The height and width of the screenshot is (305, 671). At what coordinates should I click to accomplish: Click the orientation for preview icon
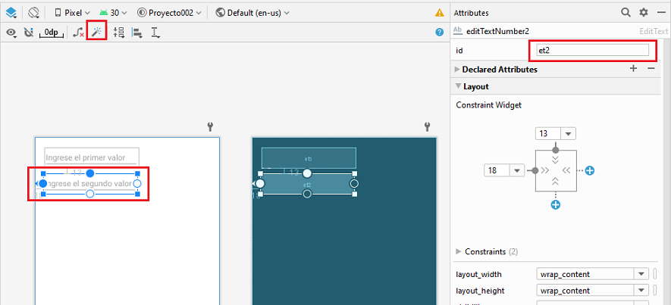[34, 13]
